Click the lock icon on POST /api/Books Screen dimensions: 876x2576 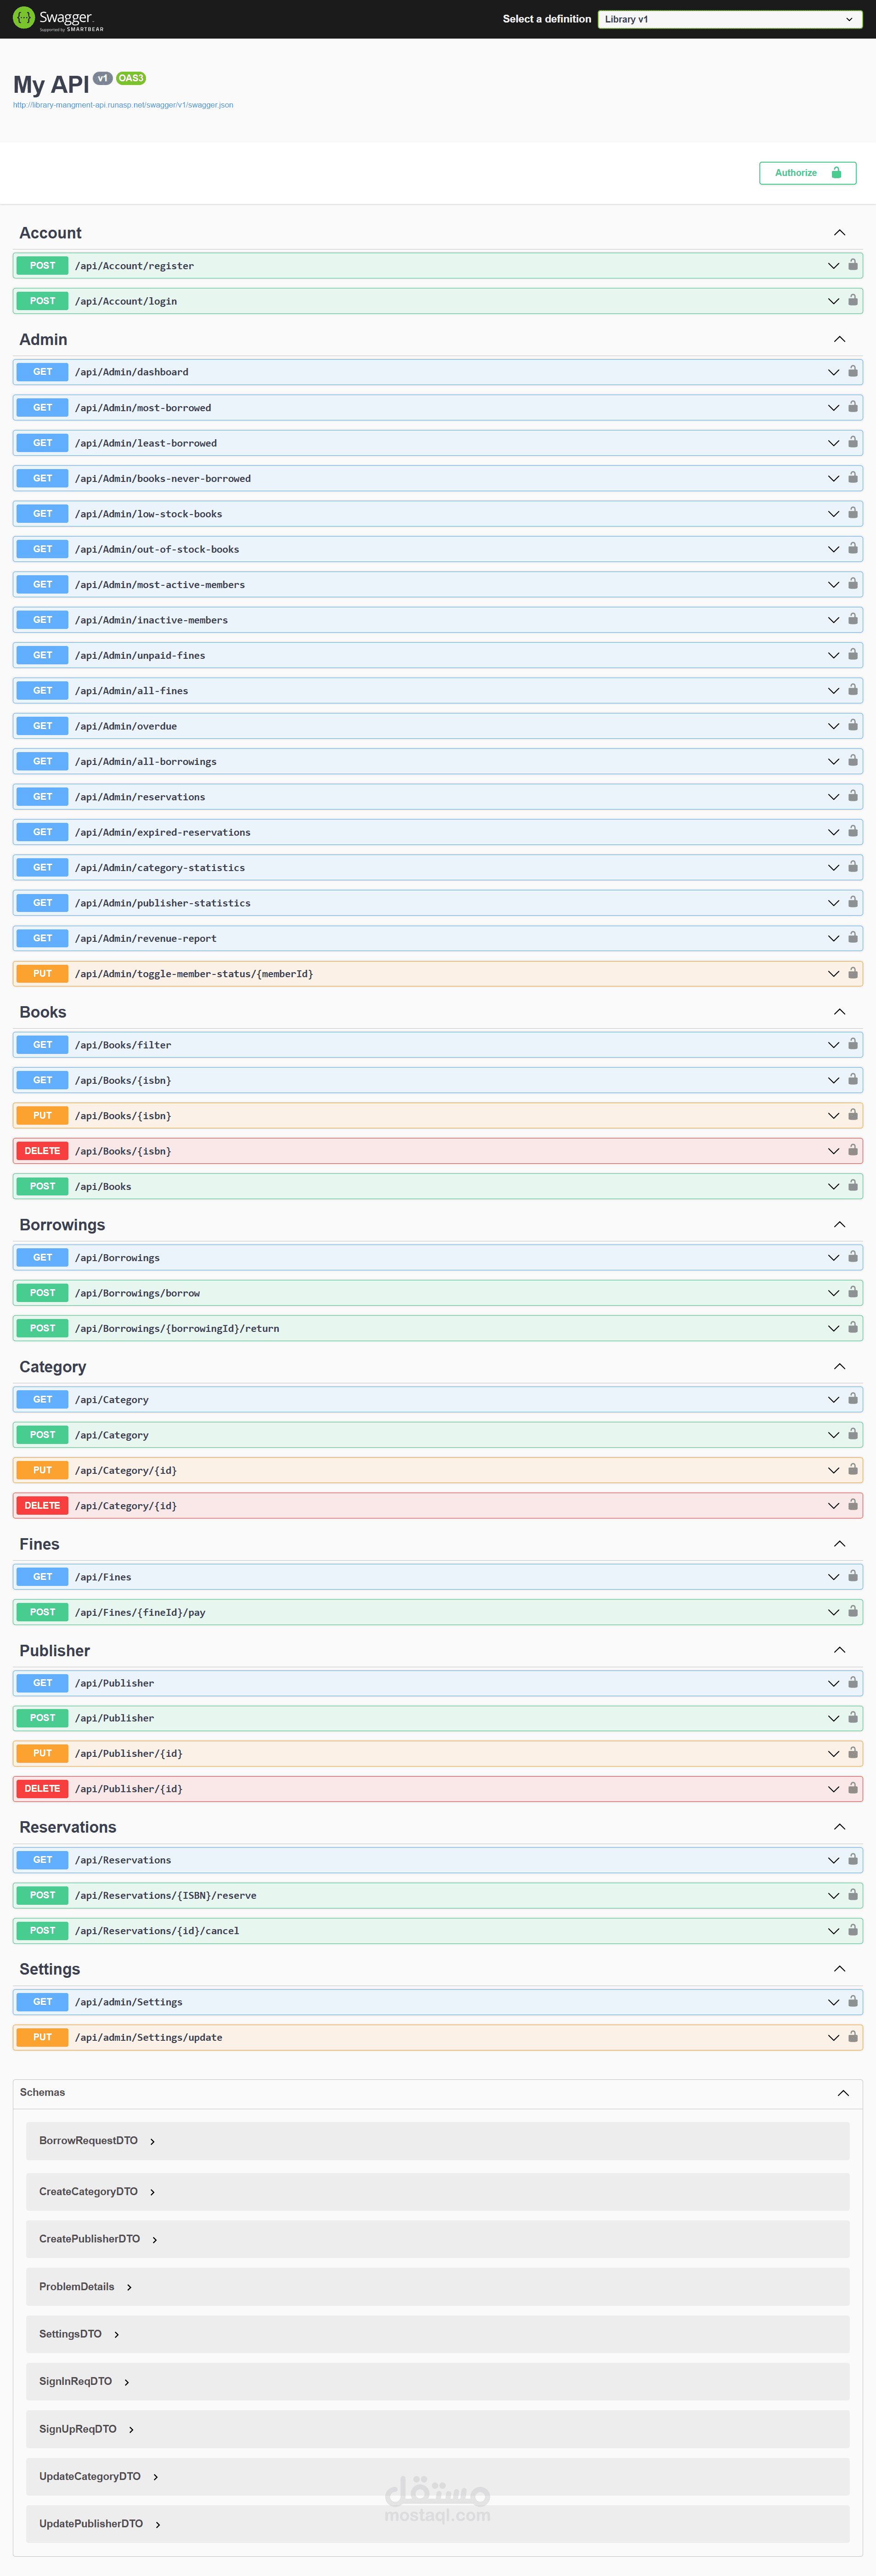click(852, 1186)
